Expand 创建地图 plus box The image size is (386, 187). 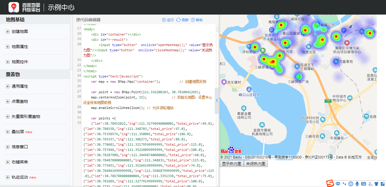click(8, 31)
